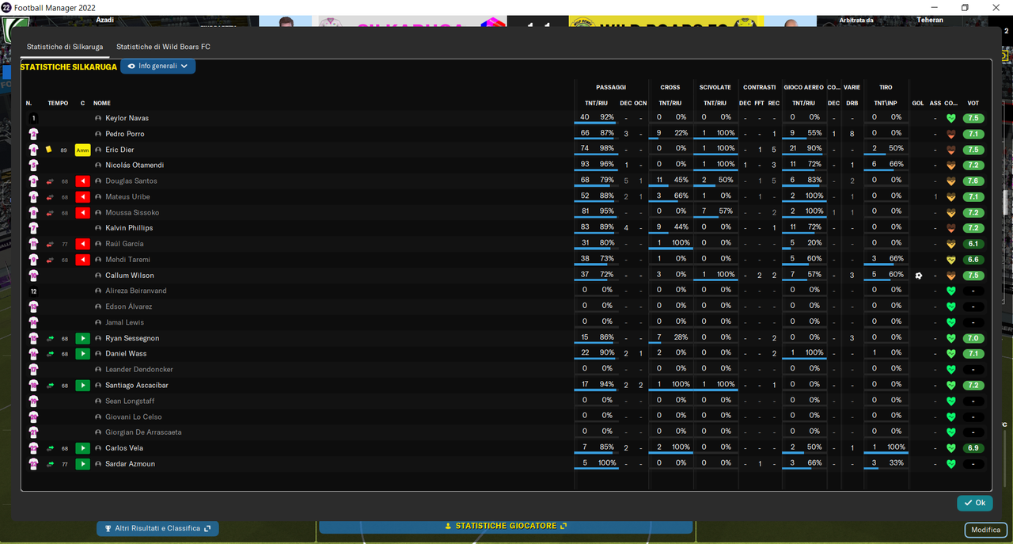The width and height of the screenshot is (1013, 544).
Task: Click the yellow card icon beside Eric Dier
Action: click(x=49, y=149)
